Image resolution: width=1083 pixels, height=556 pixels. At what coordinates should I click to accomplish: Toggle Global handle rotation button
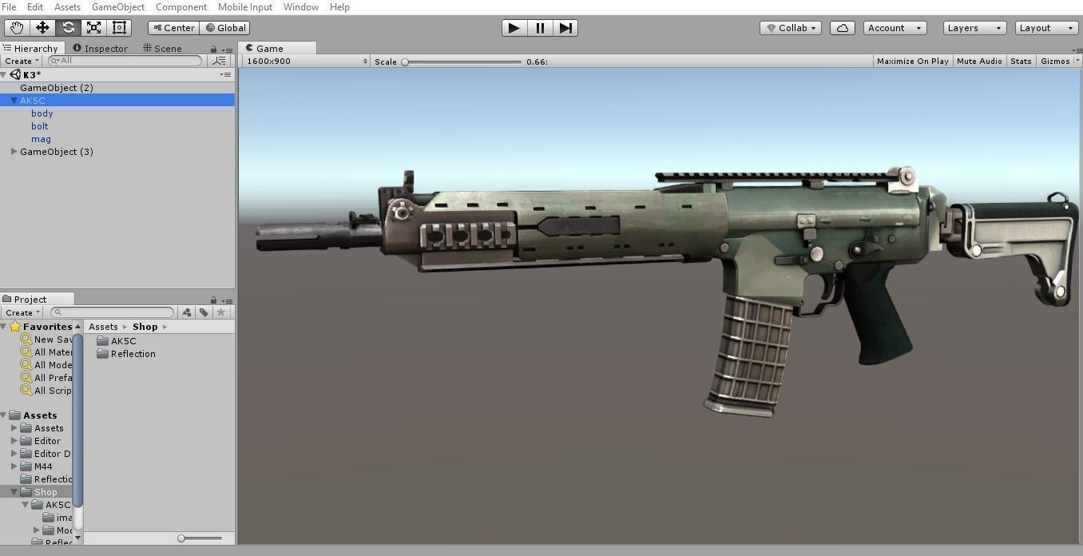(x=225, y=27)
